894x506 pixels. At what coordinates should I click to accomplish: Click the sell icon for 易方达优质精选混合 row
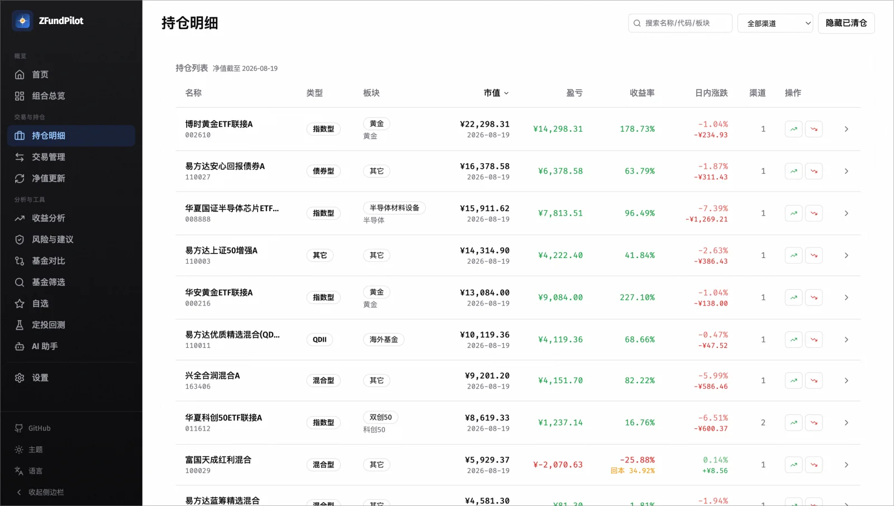(x=814, y=340)
